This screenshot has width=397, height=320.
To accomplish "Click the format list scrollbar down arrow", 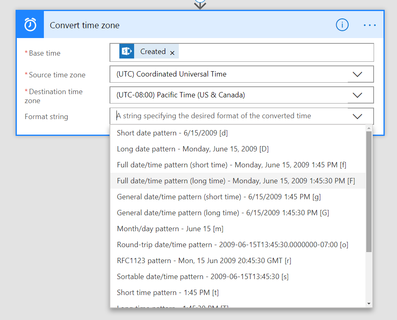I will pos(369,303).
